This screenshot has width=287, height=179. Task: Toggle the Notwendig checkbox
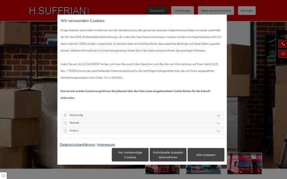point(65,115)
